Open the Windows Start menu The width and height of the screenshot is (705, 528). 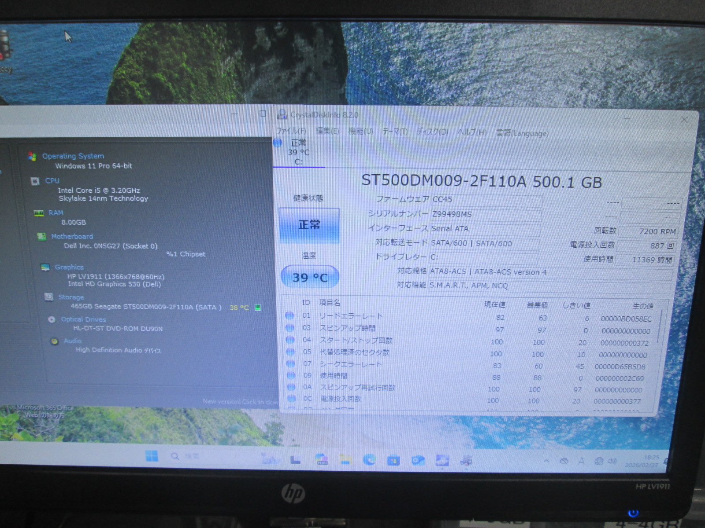(x=152, y=456)
